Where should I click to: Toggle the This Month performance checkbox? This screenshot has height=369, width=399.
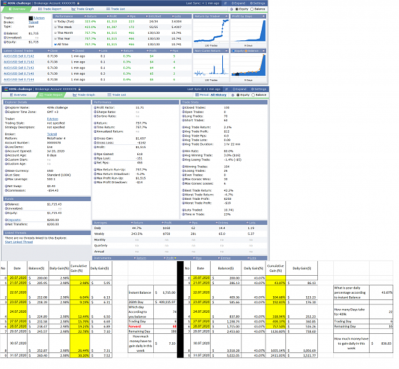tap(56, 33)
